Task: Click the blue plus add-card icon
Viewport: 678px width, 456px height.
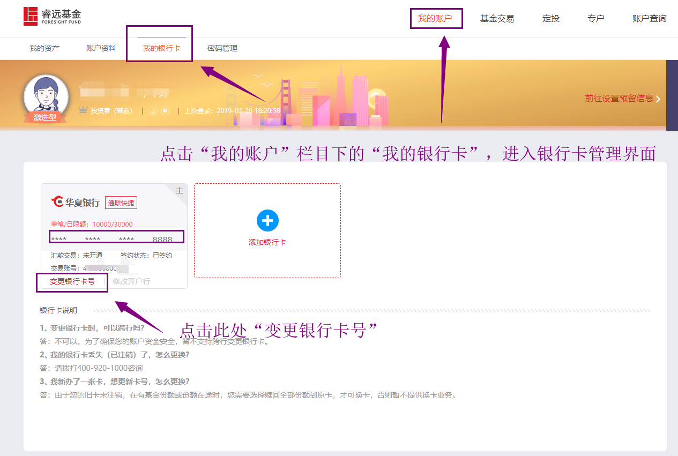Action: 267,220
